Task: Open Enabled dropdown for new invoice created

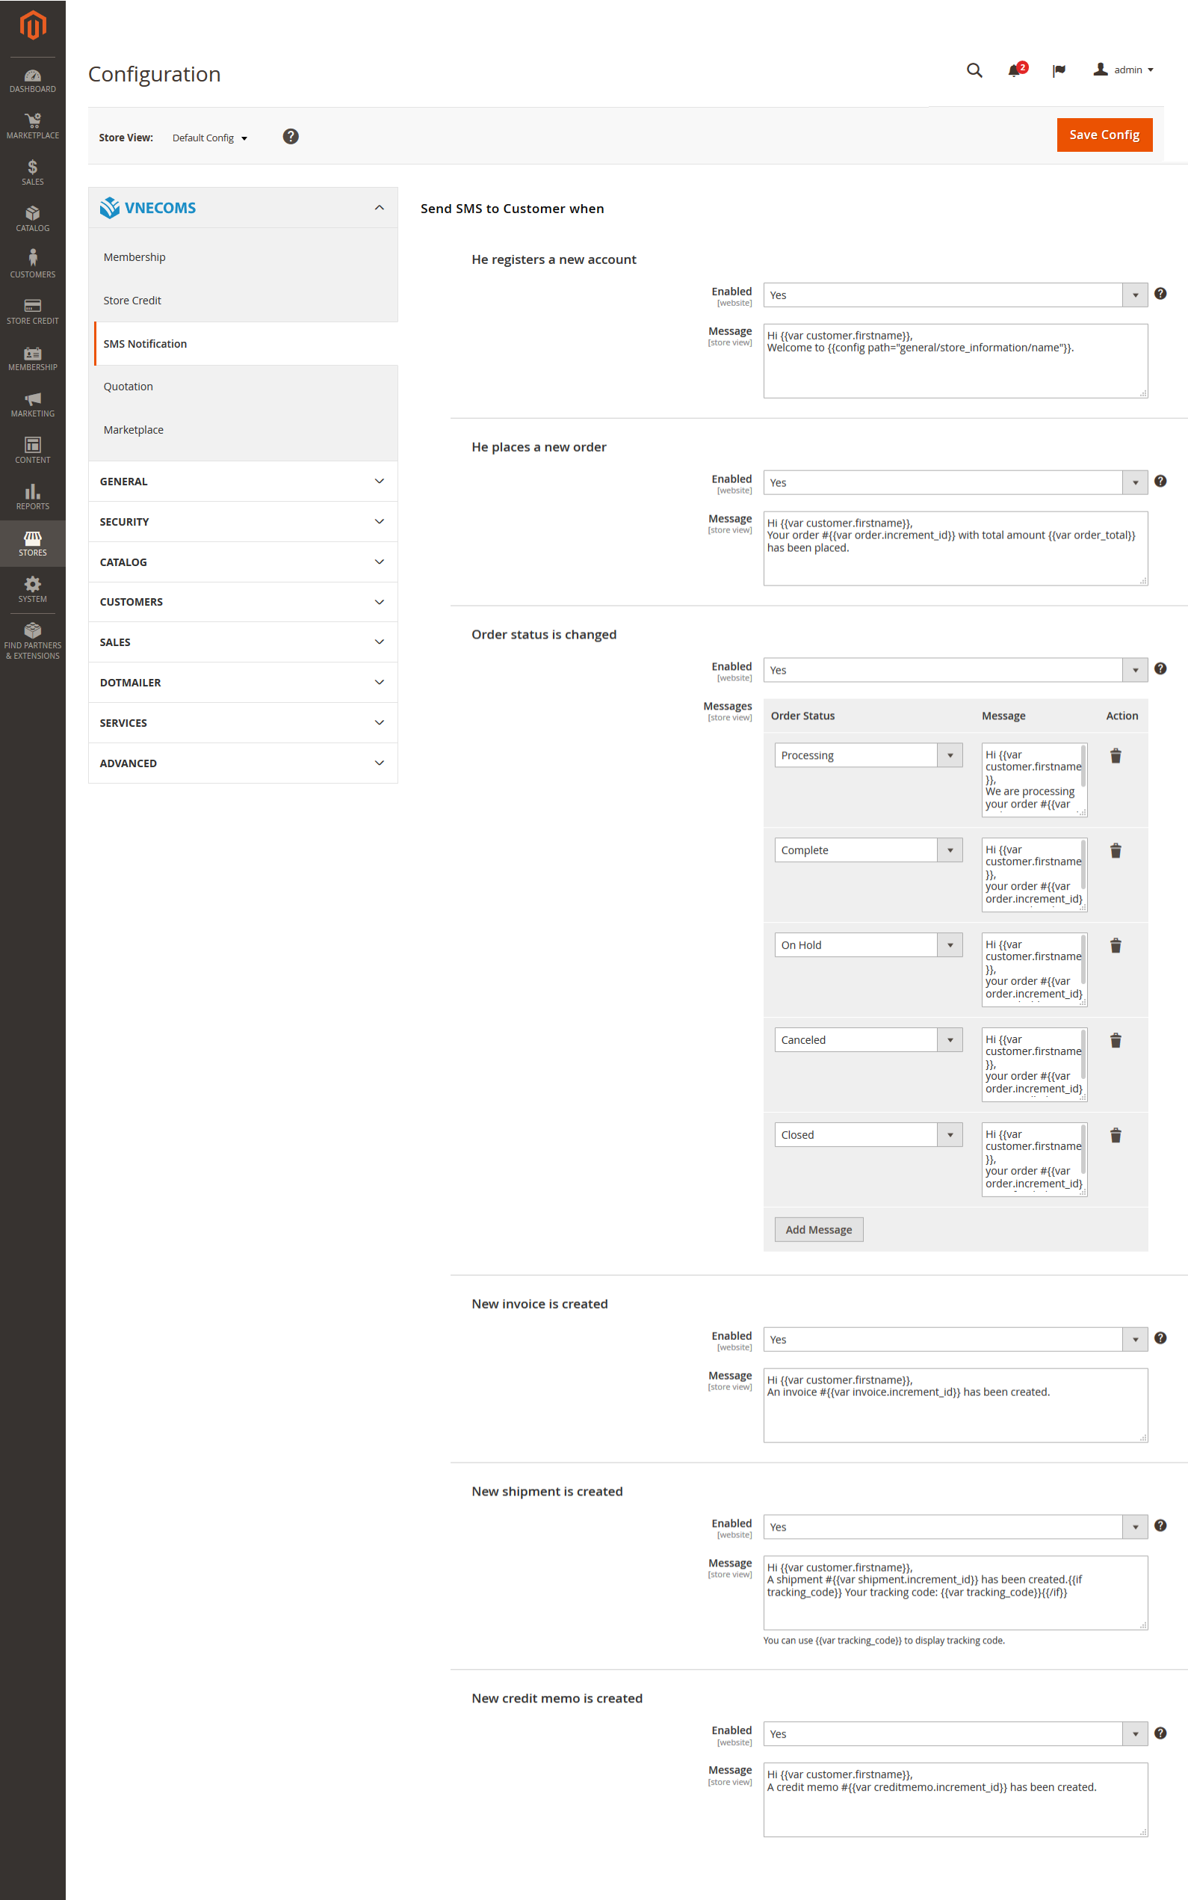Action: point(955,1339)
